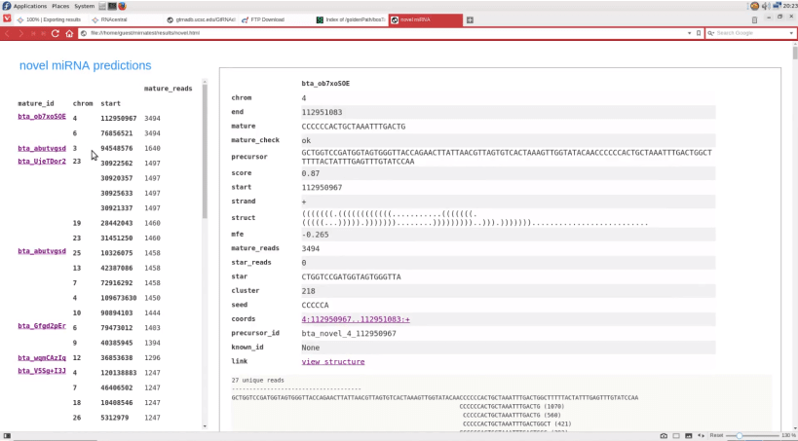
Task: Click the Rewind history button
Action: (33, 33)
